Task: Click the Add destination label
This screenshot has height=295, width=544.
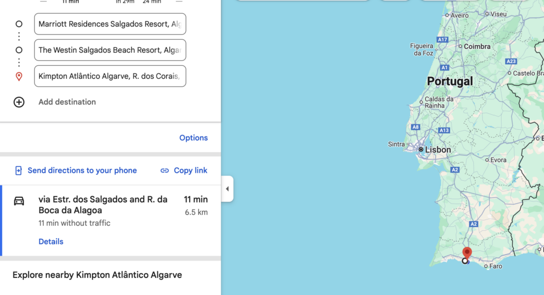Action: click(x=67, y=102)
